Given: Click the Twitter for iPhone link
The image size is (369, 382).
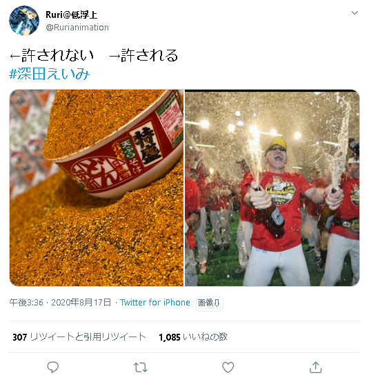Looking at the screenshot, I should (x=155, y=302).
